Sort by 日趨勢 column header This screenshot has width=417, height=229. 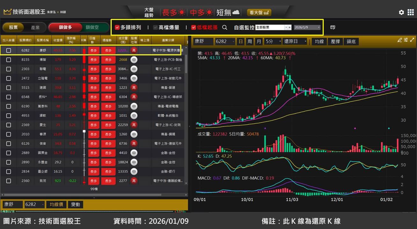[92, 40]
